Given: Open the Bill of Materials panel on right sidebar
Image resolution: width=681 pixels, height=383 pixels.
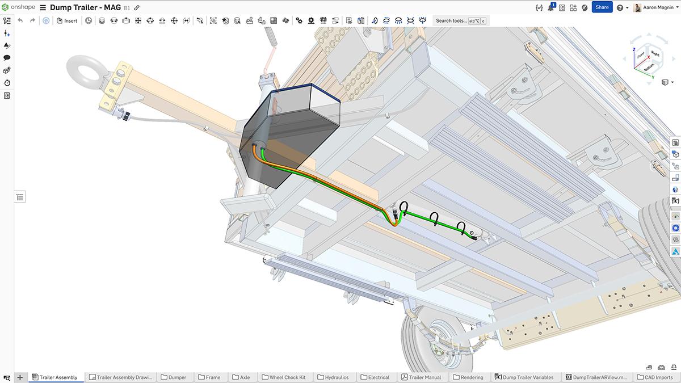Looking at the screenshot, I should point(675,143).
